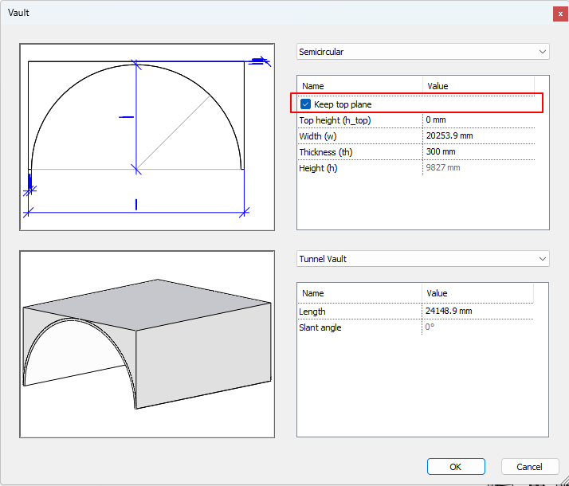Viewport: 569px width, 486px height.
Task: Select the Slant angle value field
Action: [478, 327]
